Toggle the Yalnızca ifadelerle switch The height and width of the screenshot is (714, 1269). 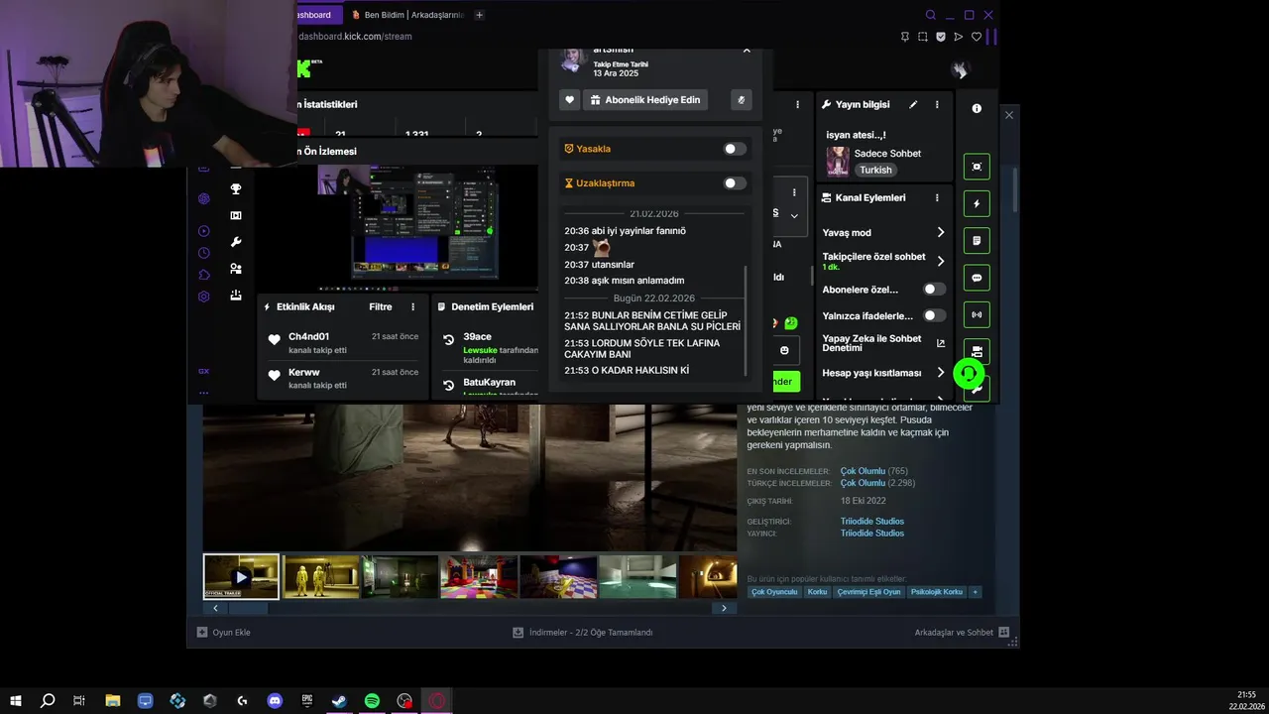click(x=934, y=315)
